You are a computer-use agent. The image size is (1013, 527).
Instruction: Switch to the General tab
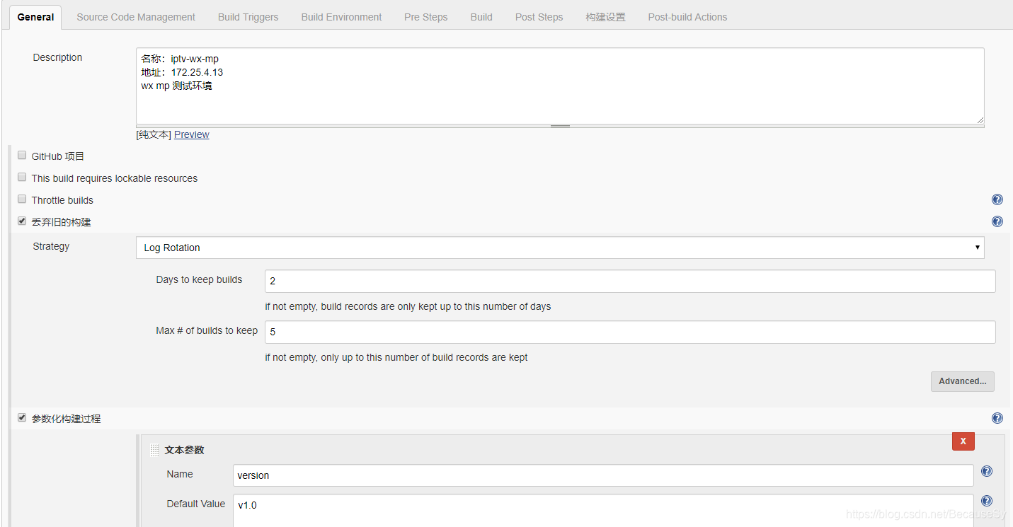pos(35,17)
